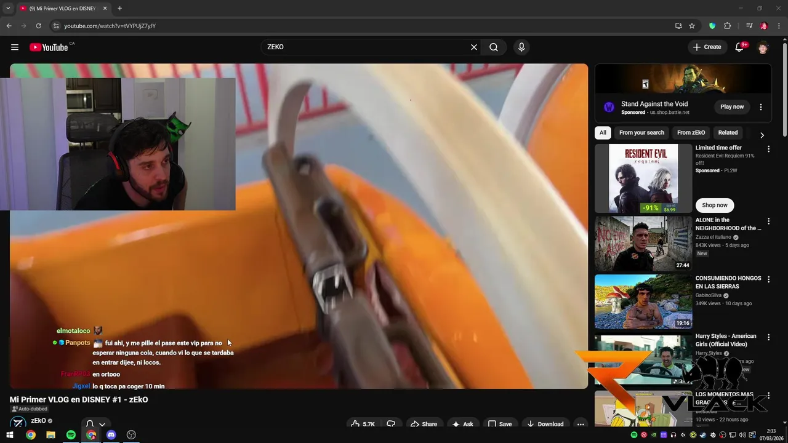
Task: Select the From your search chip
Action: [x=641, y=132]
